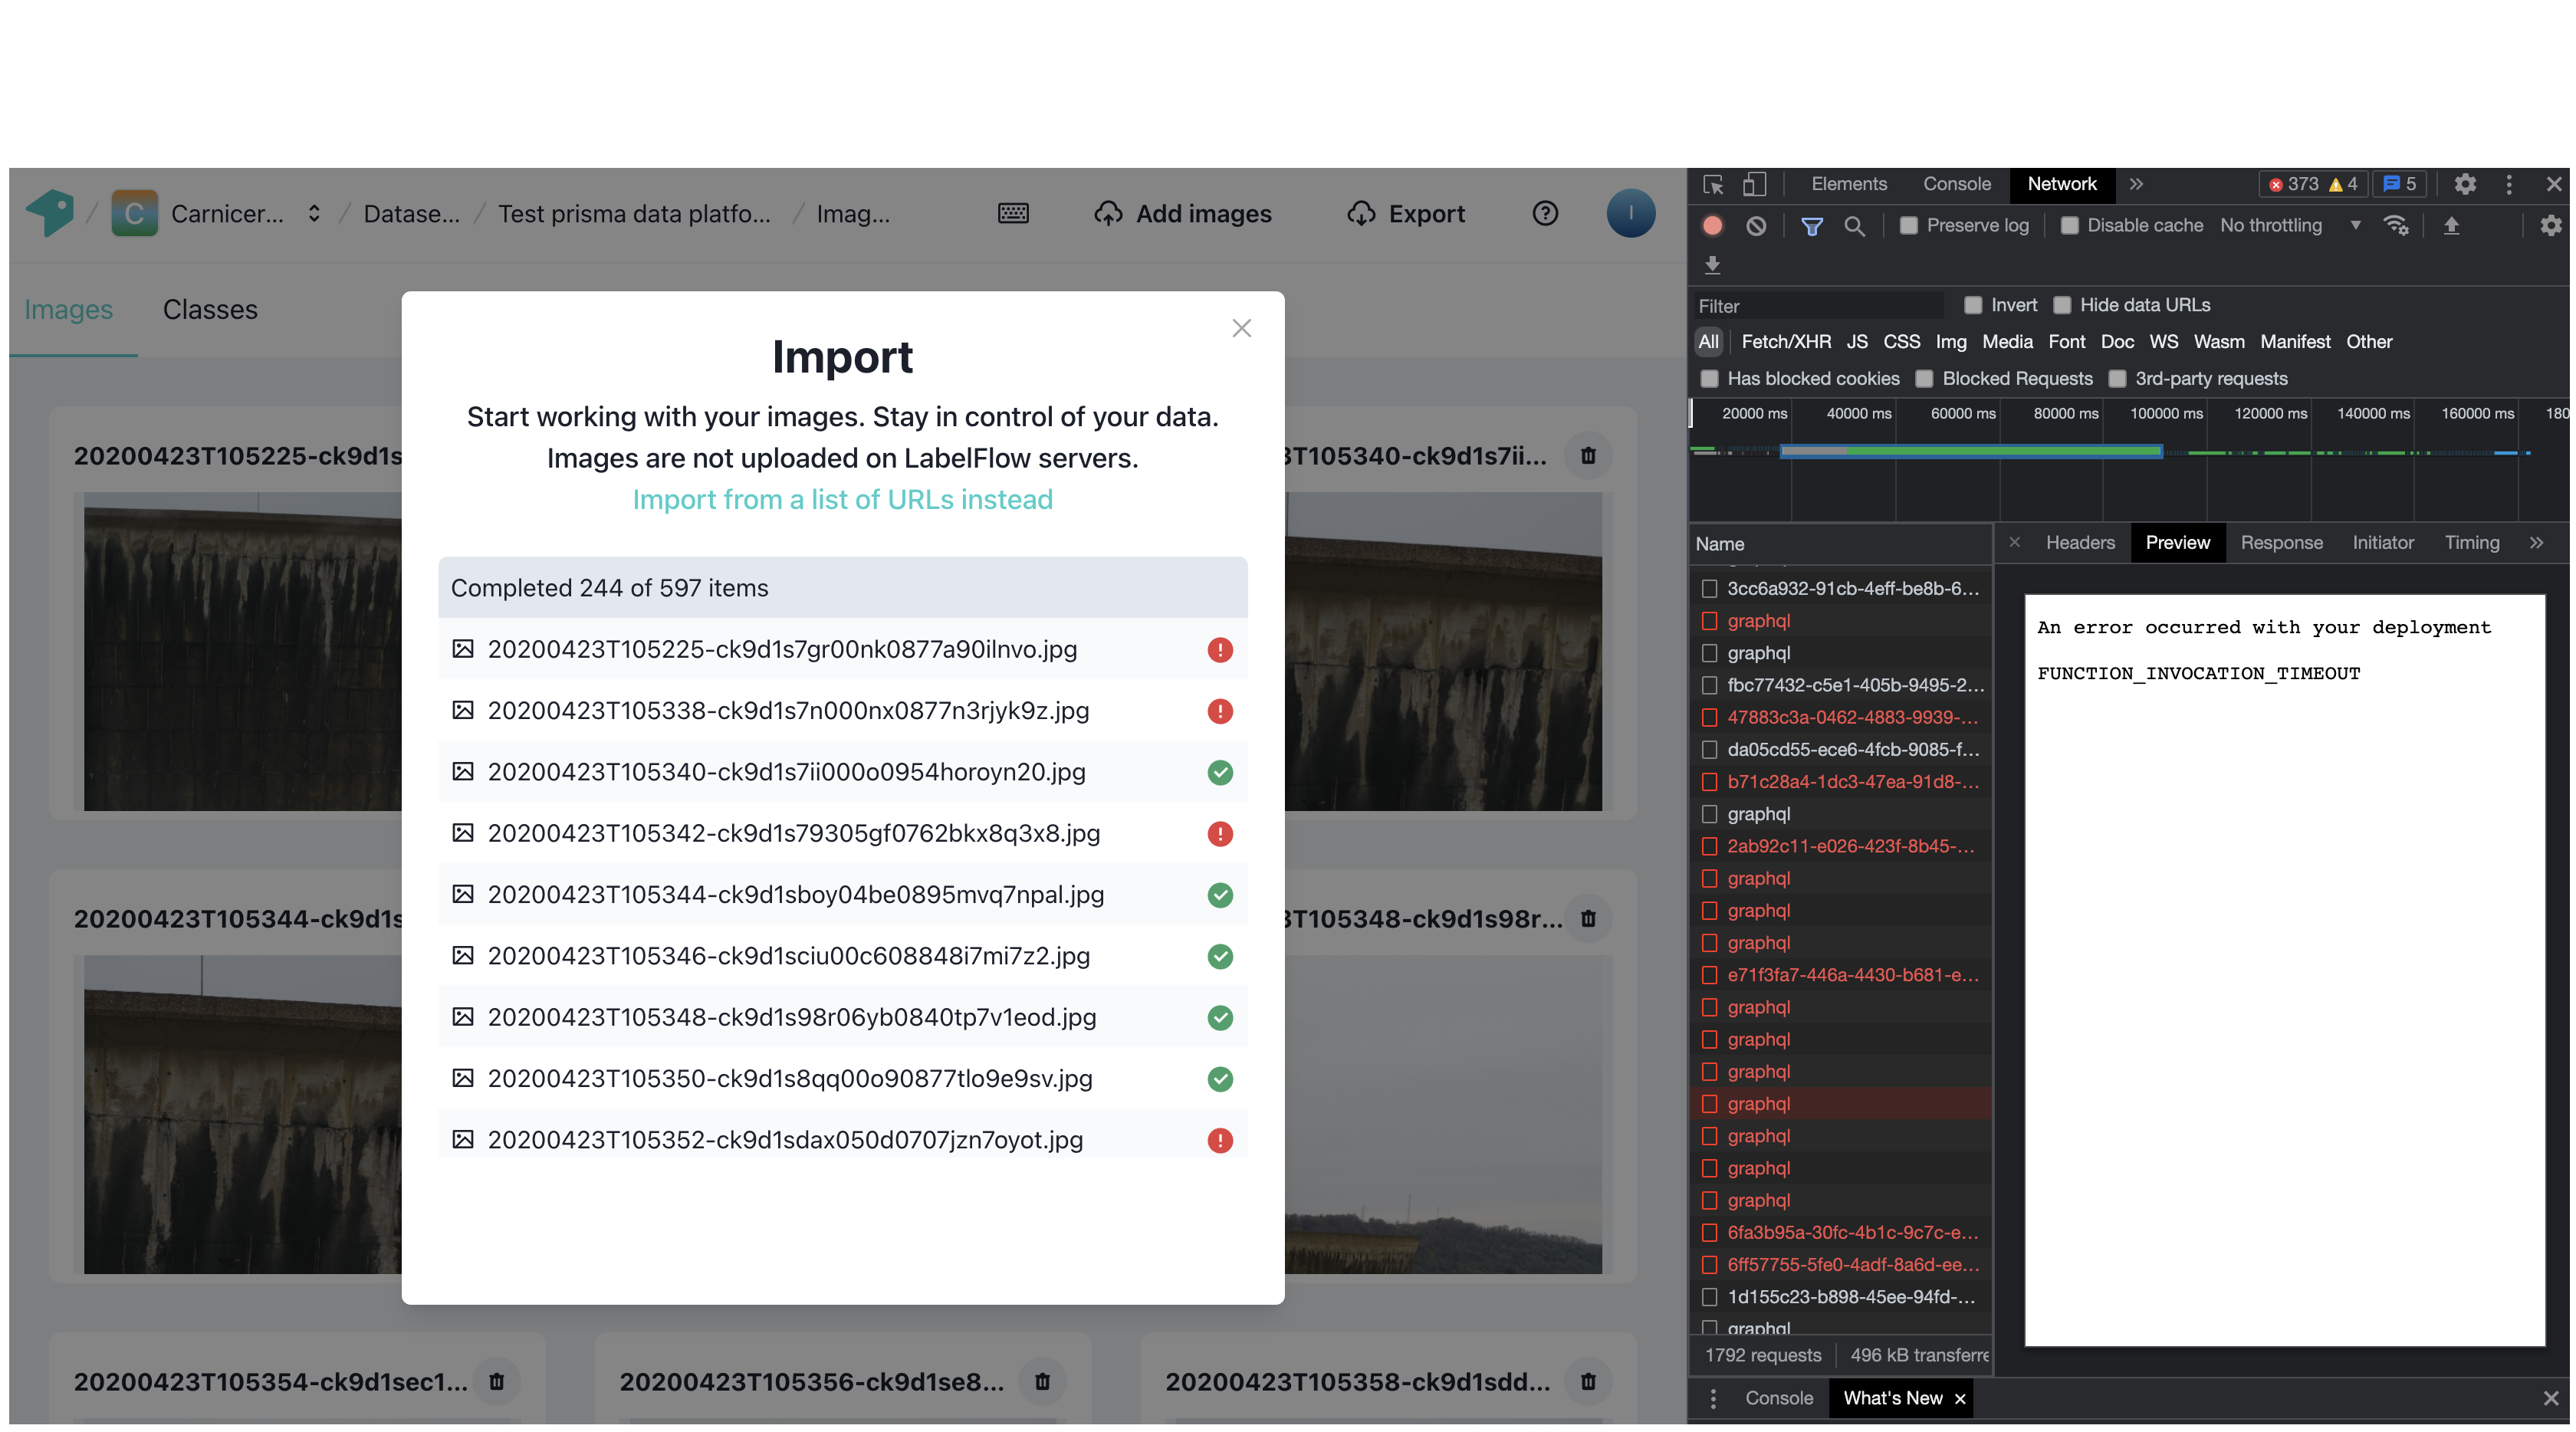Select the inspect element cursor icon in DevTools

[1712, 184]
